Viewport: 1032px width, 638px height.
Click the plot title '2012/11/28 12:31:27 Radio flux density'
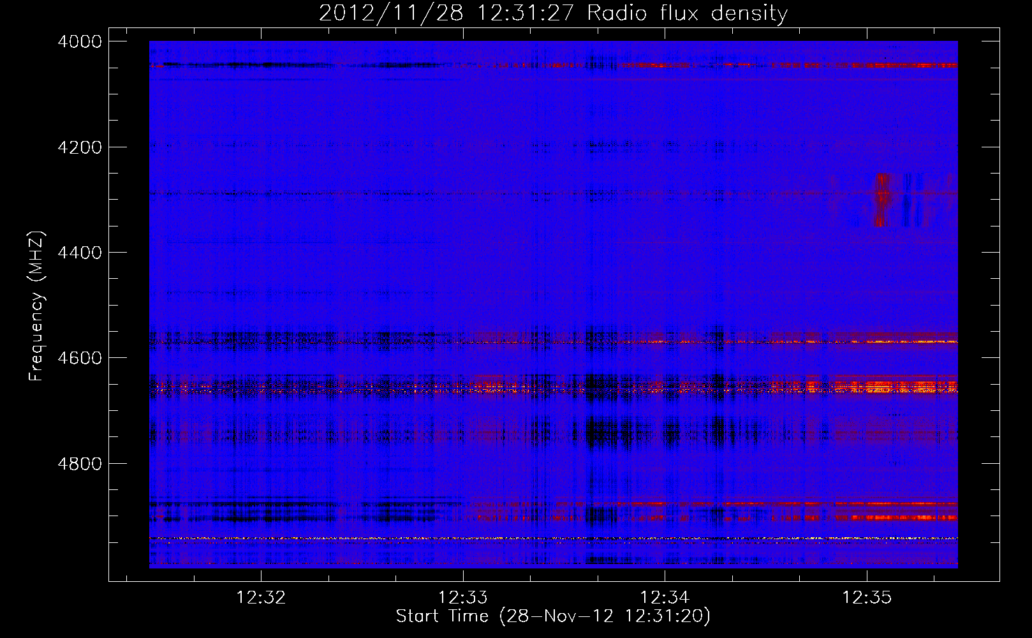coord(553,13)
